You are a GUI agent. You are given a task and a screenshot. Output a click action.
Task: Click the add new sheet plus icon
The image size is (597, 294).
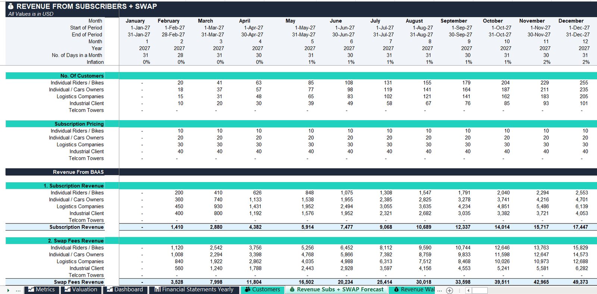click(x=450, y=290)
